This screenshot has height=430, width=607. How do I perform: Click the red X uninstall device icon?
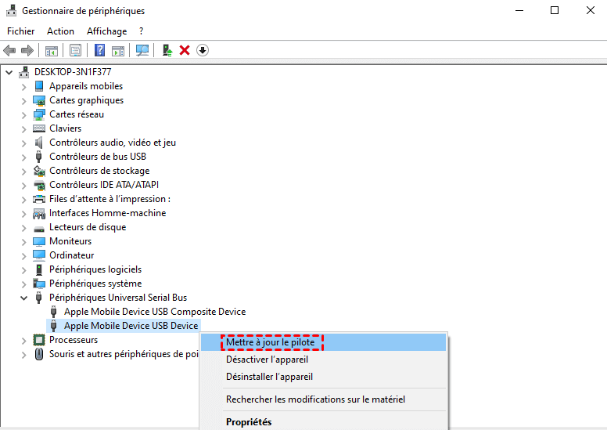click(185, 50)
